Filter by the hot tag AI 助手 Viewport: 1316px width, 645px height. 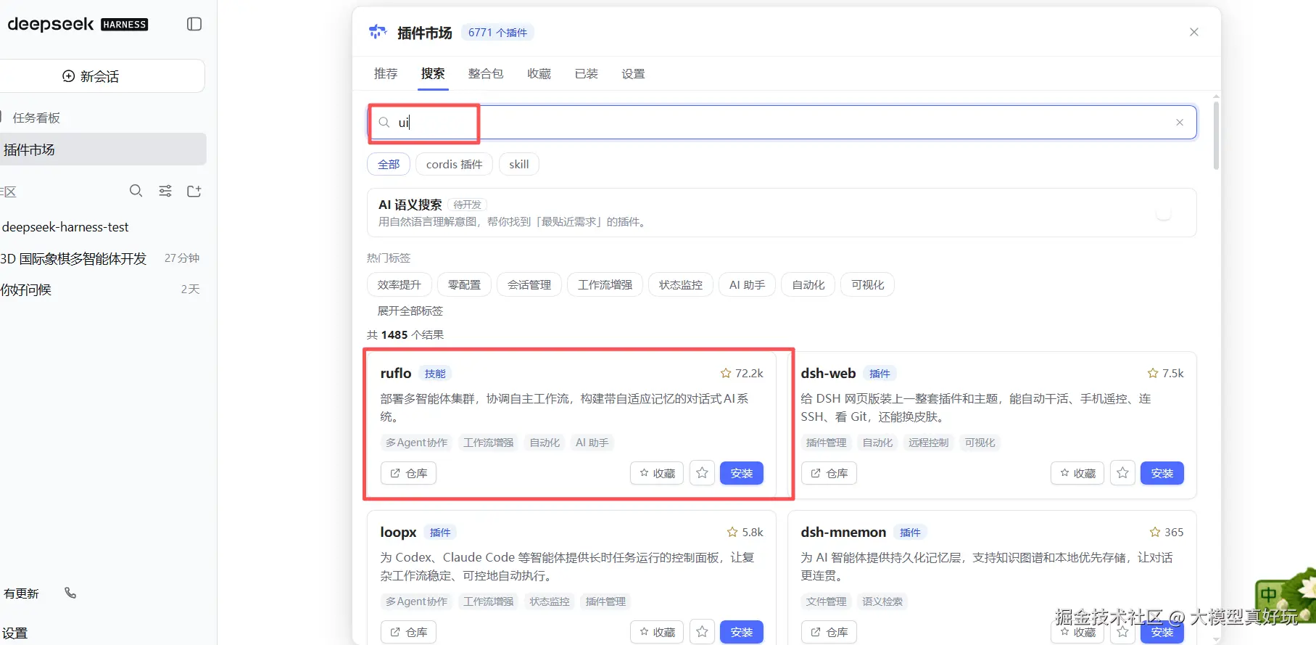point(748,284)
